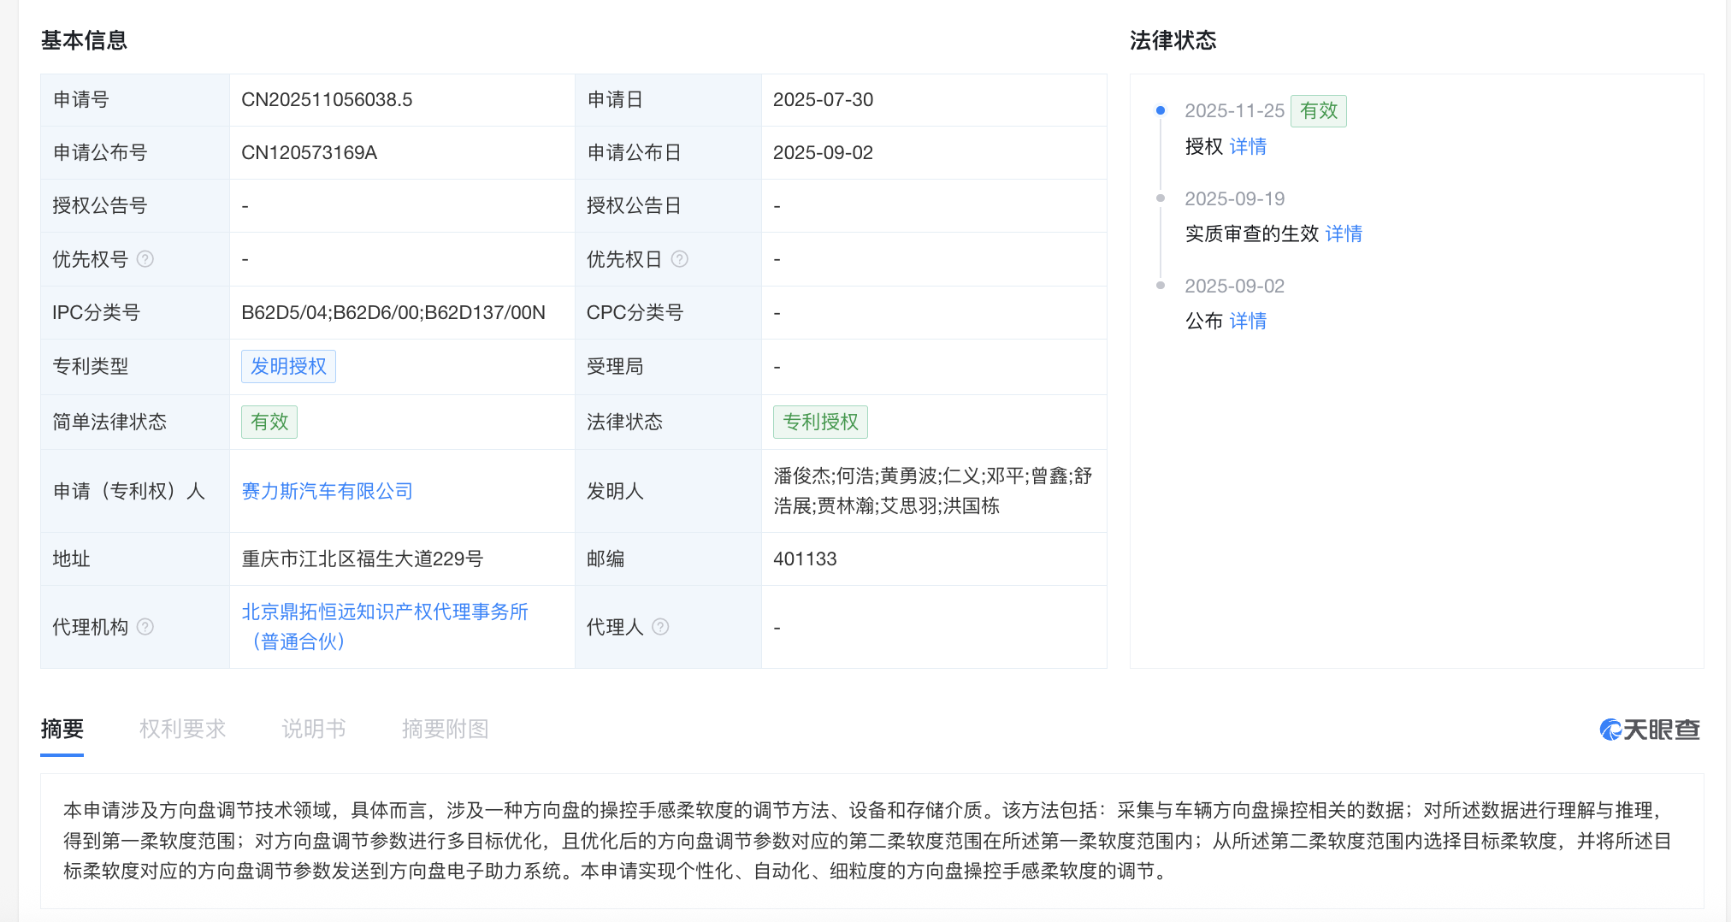This screenshot has height=922, width=1731.
Task: Open 公布 详情 under 2025-09-02
Action: [x=1247, y=321]
